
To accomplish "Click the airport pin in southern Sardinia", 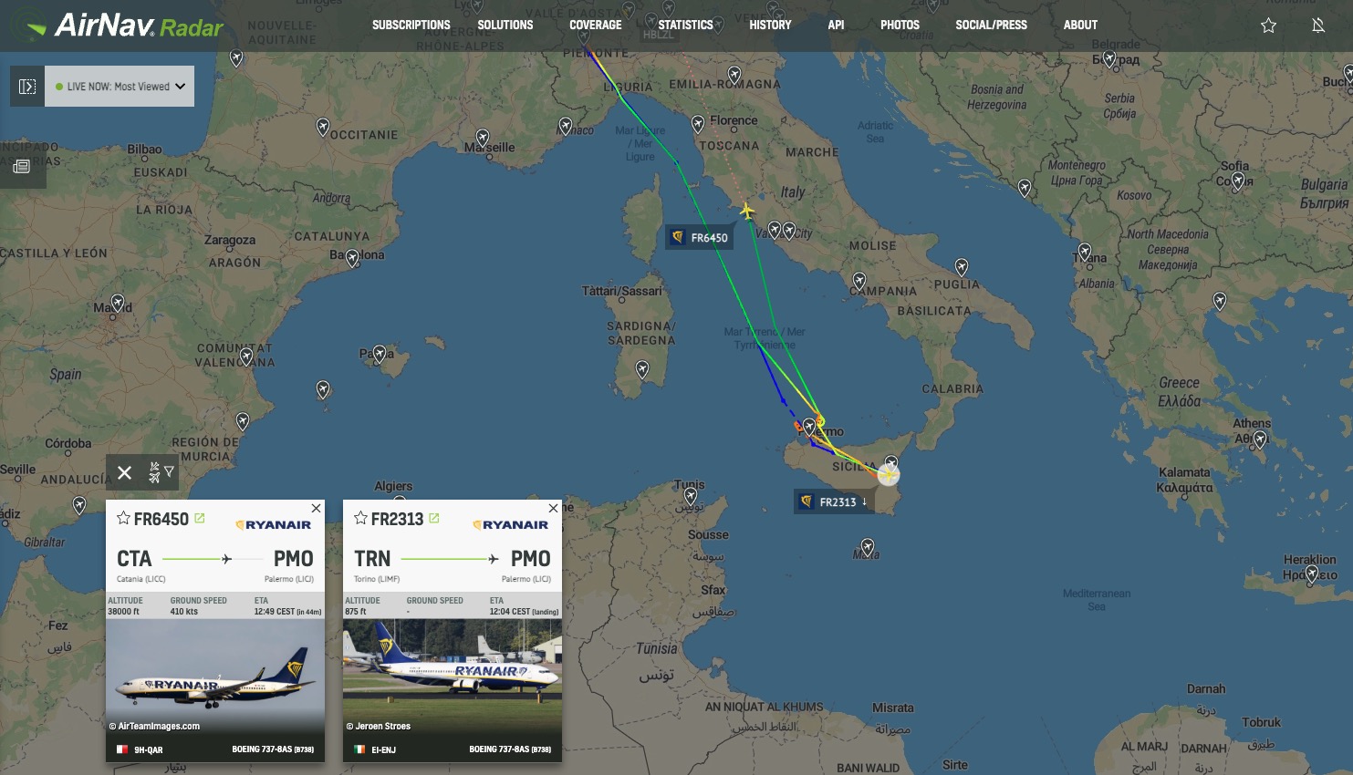I will (642, 369).
